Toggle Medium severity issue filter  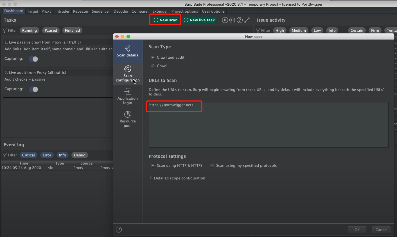299,30
